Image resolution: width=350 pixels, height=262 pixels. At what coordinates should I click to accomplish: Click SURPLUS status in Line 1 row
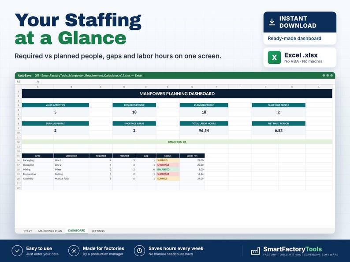click(x=168, y=160)
